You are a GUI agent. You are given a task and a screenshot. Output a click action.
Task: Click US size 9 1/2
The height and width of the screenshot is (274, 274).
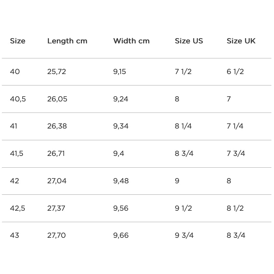(x=183, y=208)
